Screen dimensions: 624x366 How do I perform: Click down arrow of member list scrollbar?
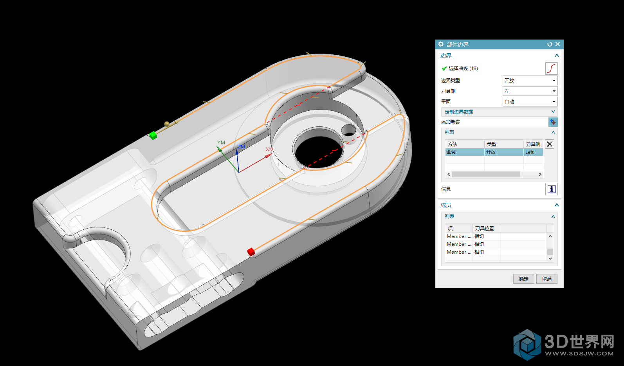click(550, 259)
